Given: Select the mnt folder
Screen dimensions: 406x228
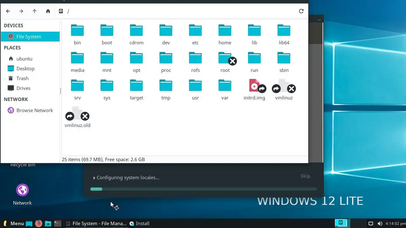Looking at the screenshot, I should click(x=107, y=62).
